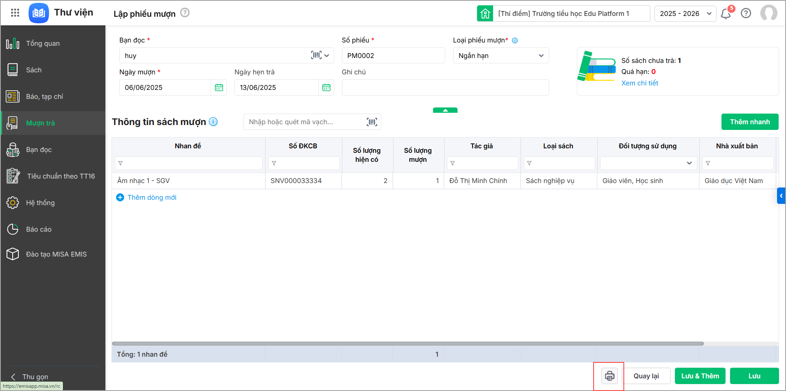Collapse sidebar with Thu gọn

coord(30,377)
